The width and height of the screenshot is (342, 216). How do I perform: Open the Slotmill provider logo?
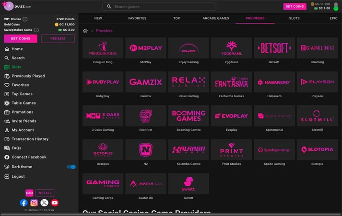[317, 116]
